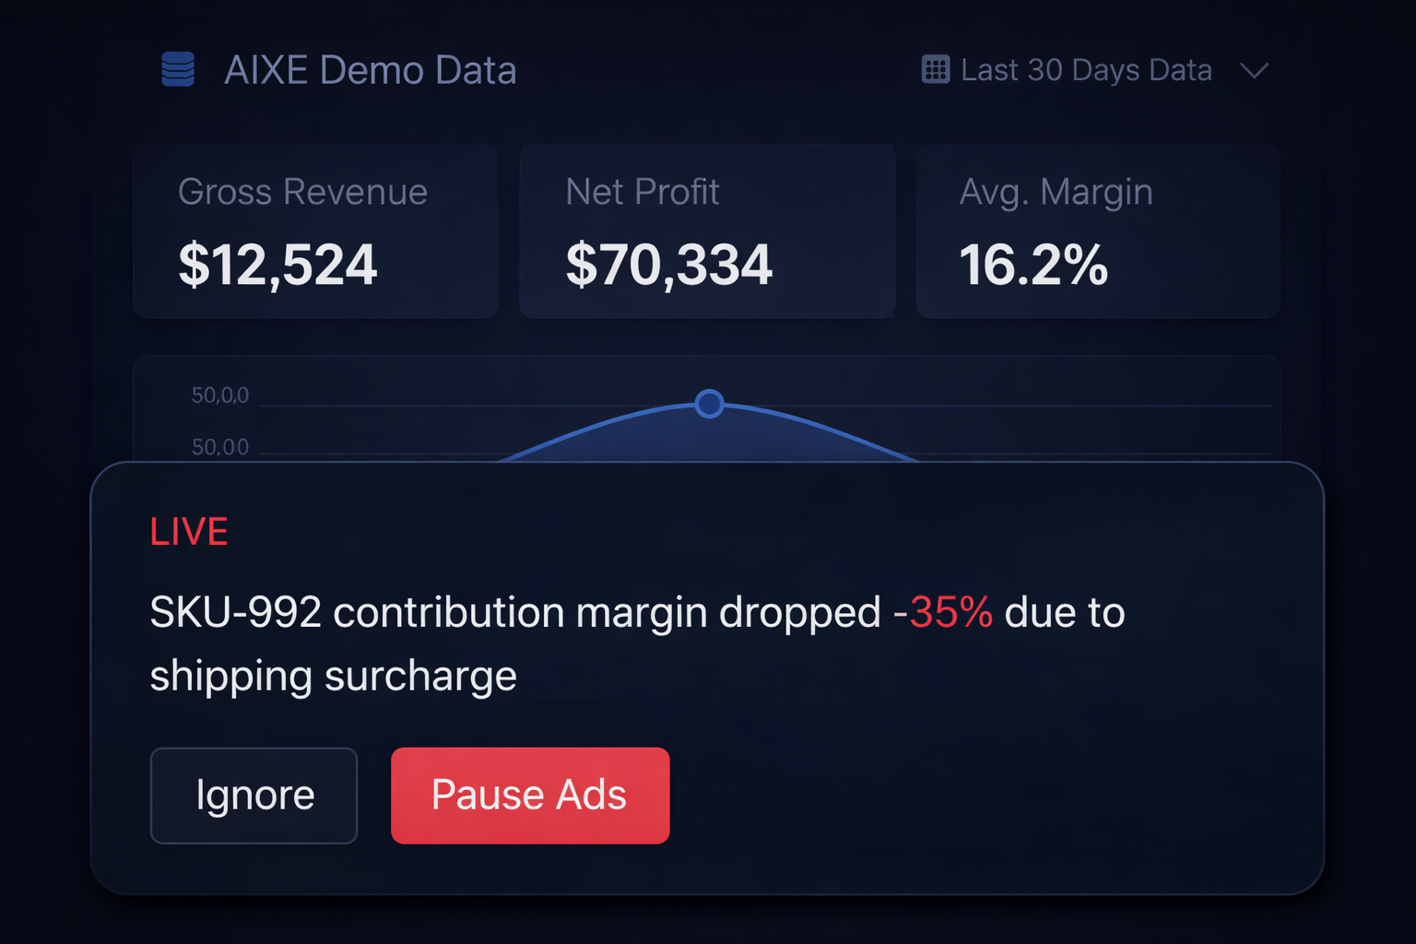1416x944 pixels.
Task: Click the 16.2% margin value
Action: click(x=1032, y=265)
